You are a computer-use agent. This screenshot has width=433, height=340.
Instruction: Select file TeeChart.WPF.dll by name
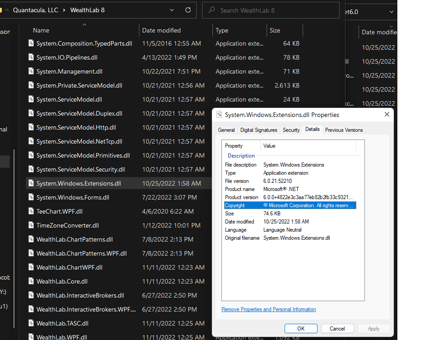60,211
